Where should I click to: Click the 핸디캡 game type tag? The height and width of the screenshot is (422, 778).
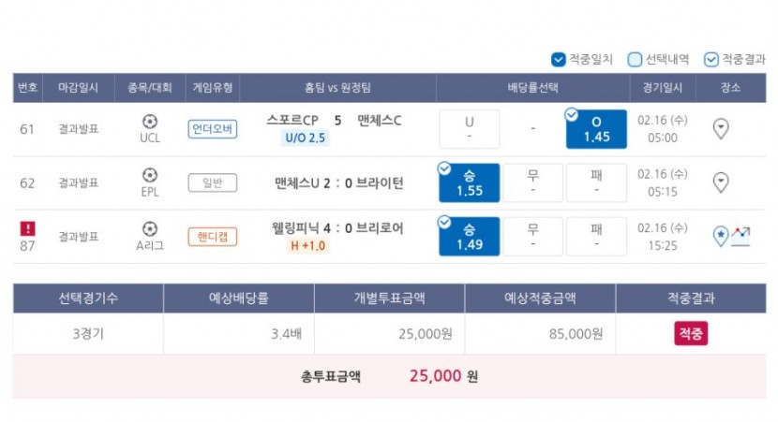point(213,237)
